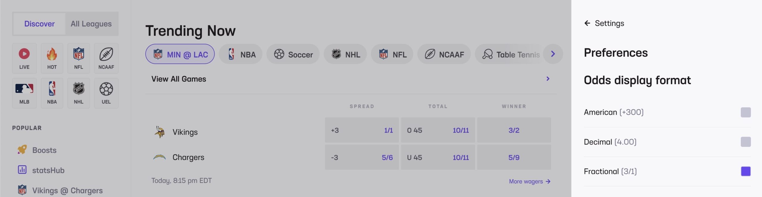The height and width of the screenshot is (197, 762).
Task: Filter trending by the Soccer chip
Action: coord(293,54)
